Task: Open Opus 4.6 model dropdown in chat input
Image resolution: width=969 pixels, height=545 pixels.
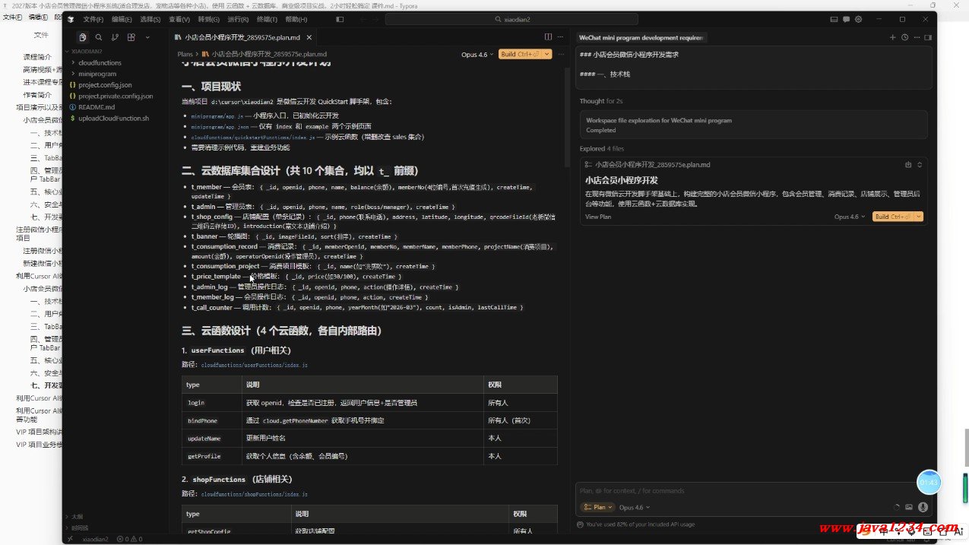Action: (x=634, y=507)
